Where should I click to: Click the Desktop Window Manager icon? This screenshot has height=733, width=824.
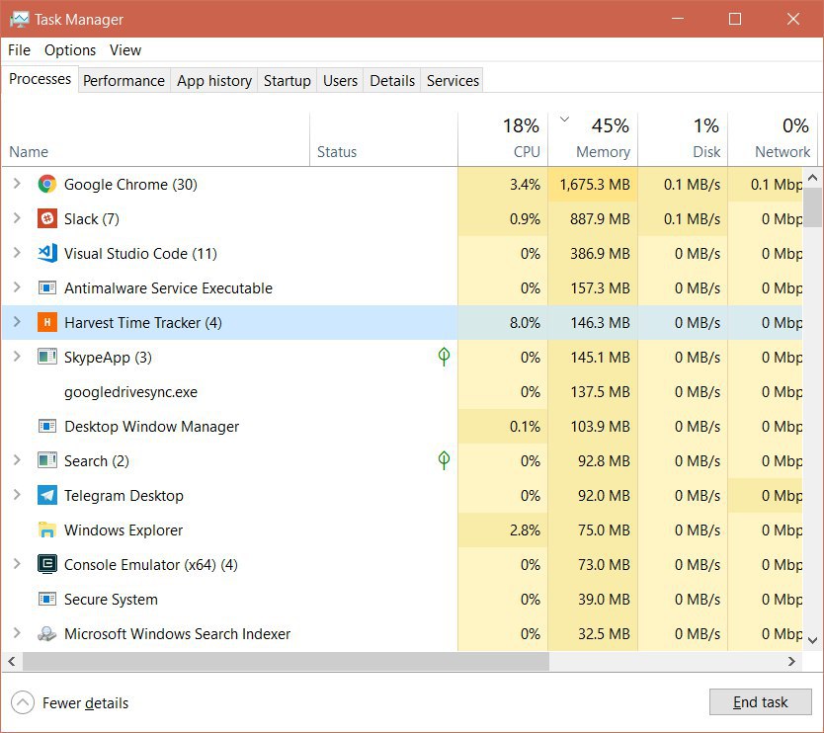coord(47,426)
